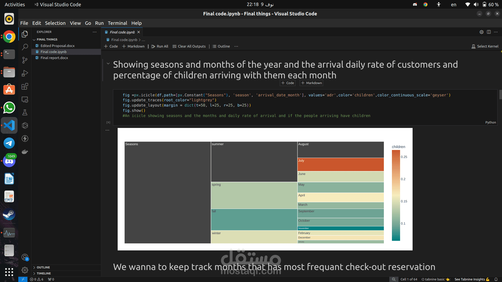The image size is (502, 282).
Task: Click the July block in icicle chart
Action: tap(340, 164)
